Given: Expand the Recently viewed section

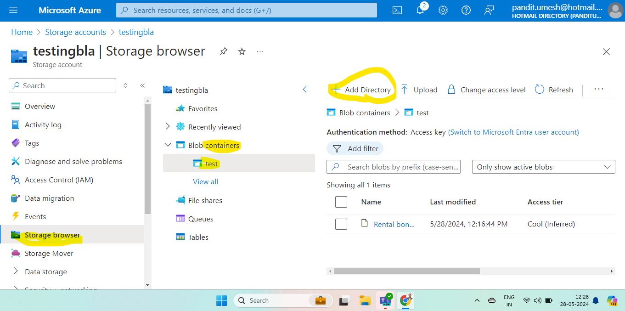Looking at the screenshot, I should 168,126.
